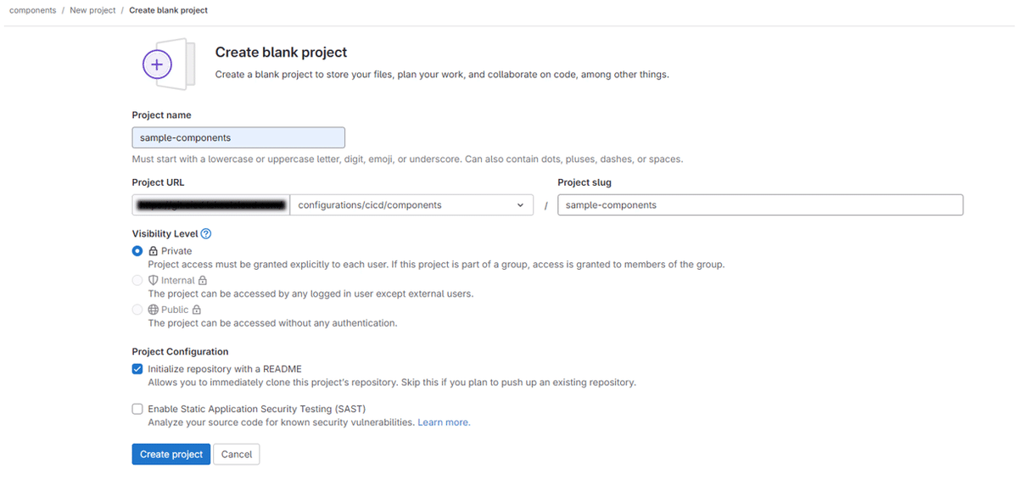Click the globe icon beside Public
The height and width of the screenshot is (492, 1018).
coord(154,310)
